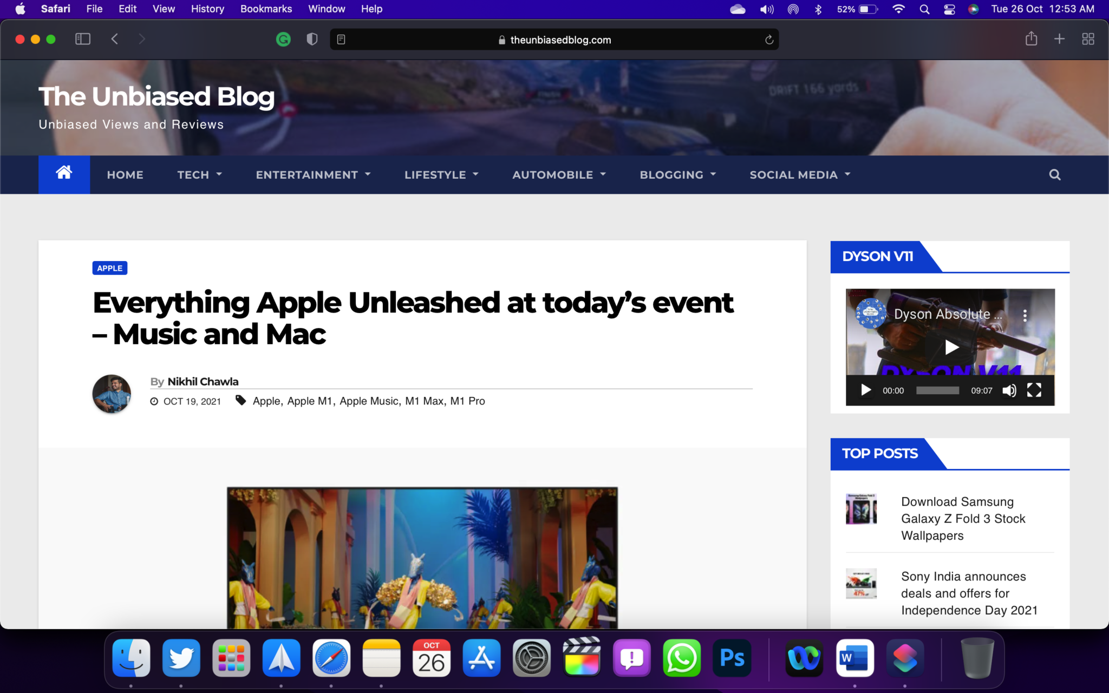Click the Safari sidebar toggle icon
1109x693 pixels.
[82, 39]
